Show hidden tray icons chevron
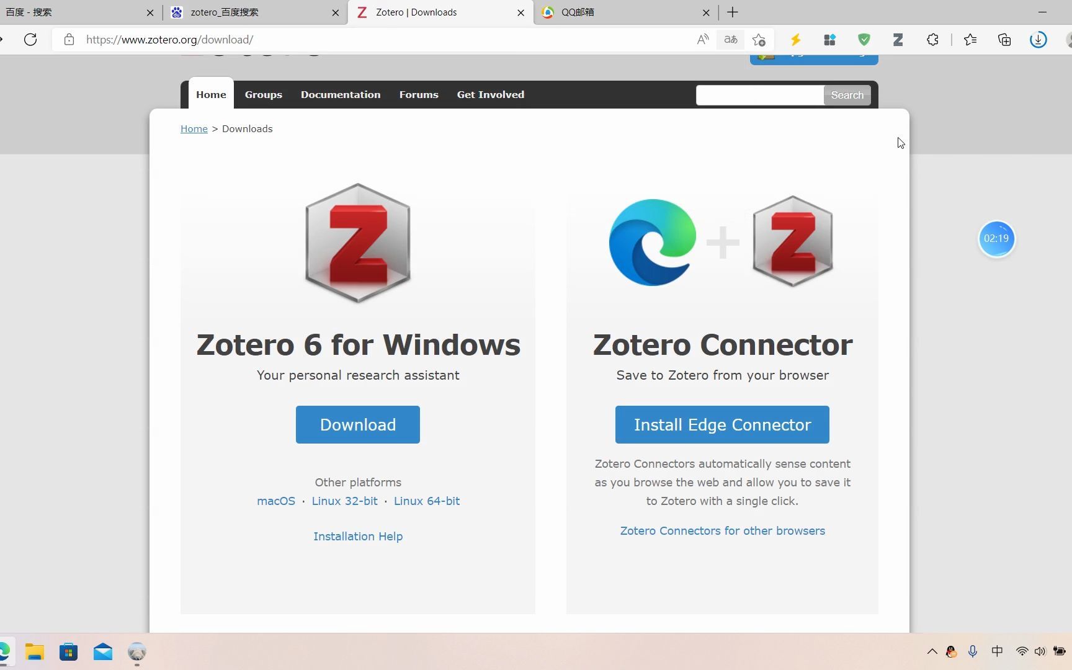The image size is (1072, 670). click(932, 651)
